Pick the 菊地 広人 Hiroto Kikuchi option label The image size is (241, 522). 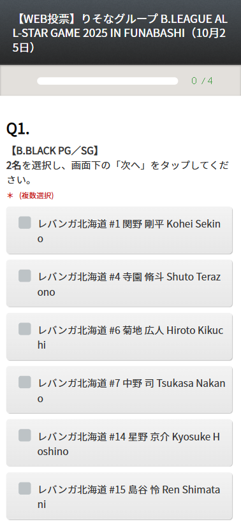point(131,338)
